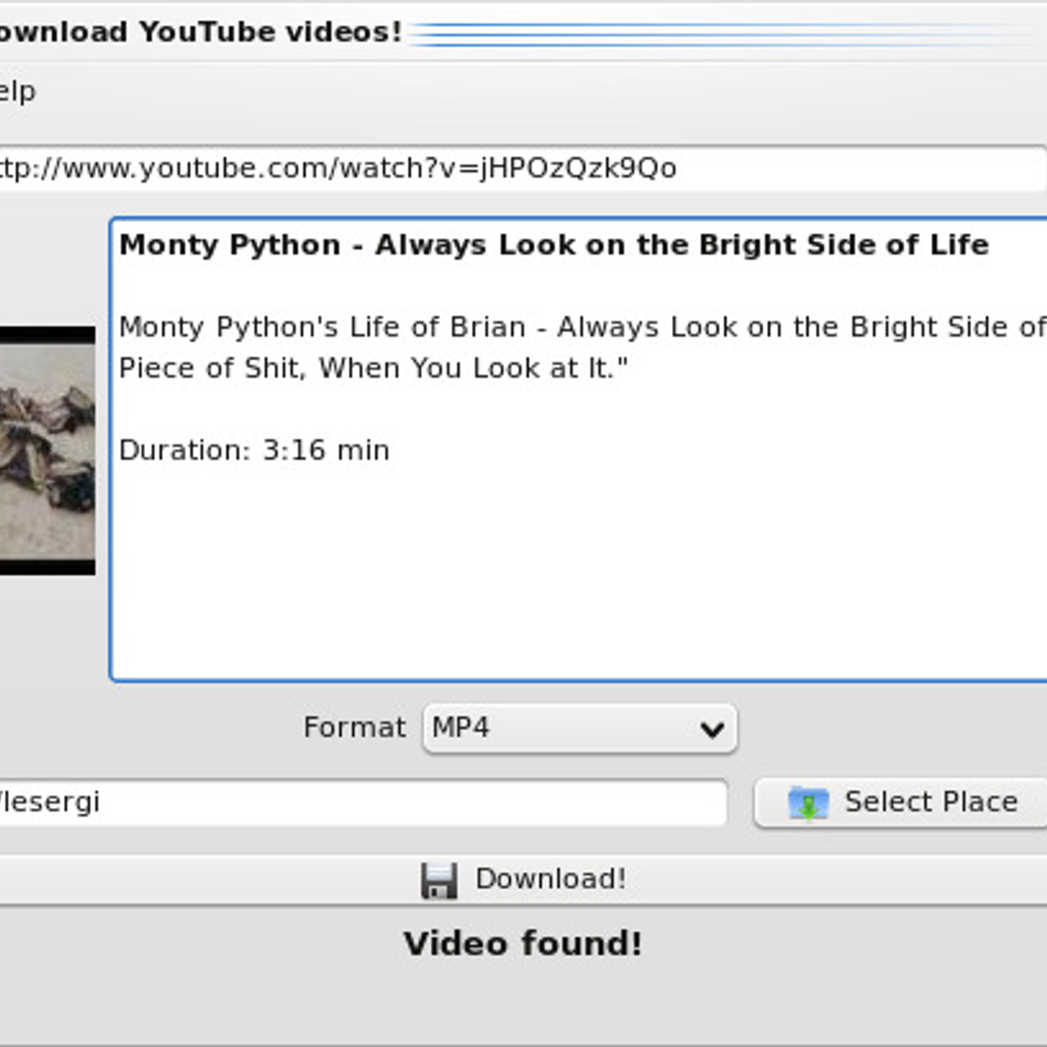This screenshot has width=1047, height=1047.
Task: Click the floppy disk icon on Download
Action: click(439, 880)
